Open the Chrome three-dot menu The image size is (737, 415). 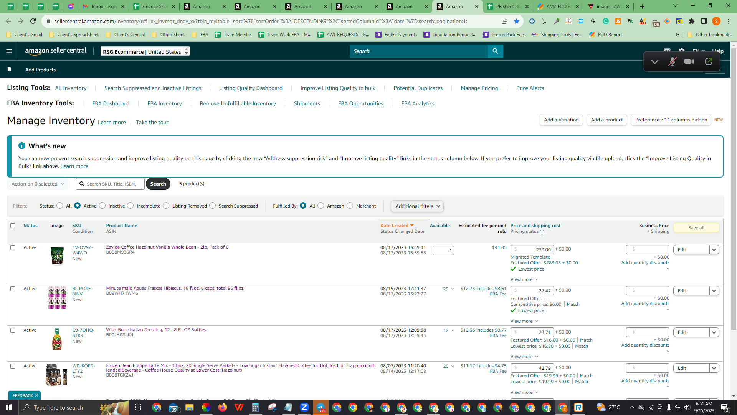click(729, 21)
